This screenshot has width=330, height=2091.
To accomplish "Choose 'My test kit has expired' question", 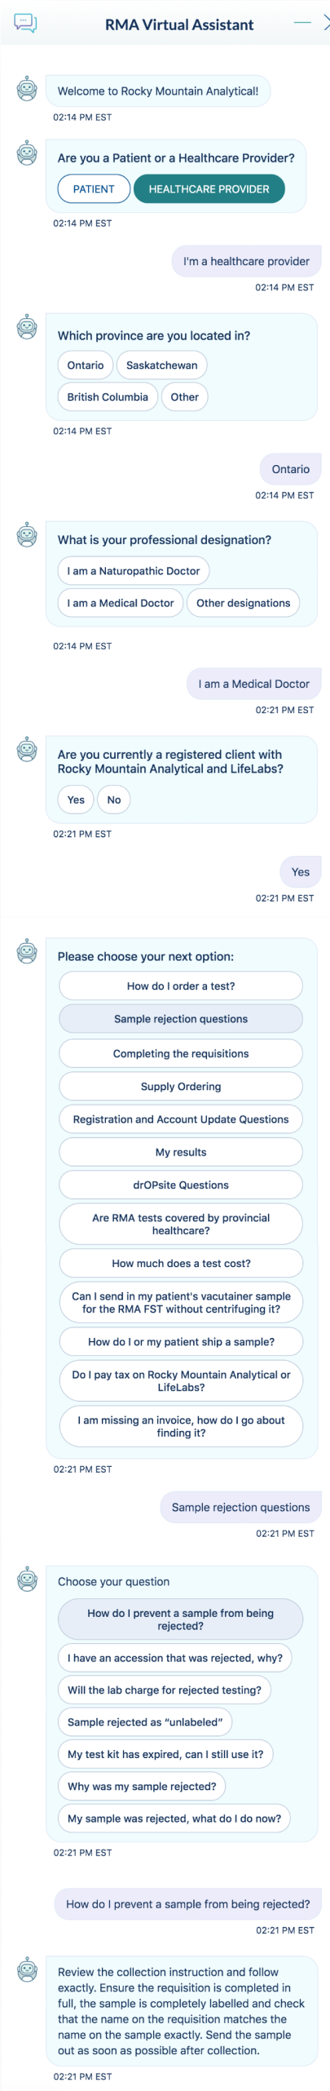I will [x=165, y=1754].
